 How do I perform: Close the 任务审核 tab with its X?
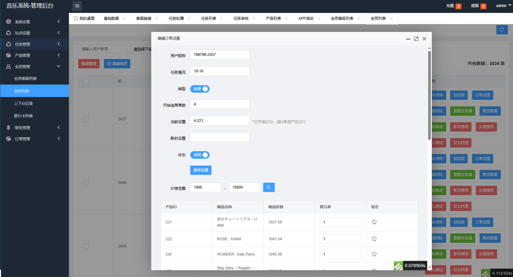[254, 18]
